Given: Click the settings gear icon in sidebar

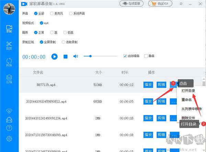Looking at the screenshot, I should click(9, 138).
